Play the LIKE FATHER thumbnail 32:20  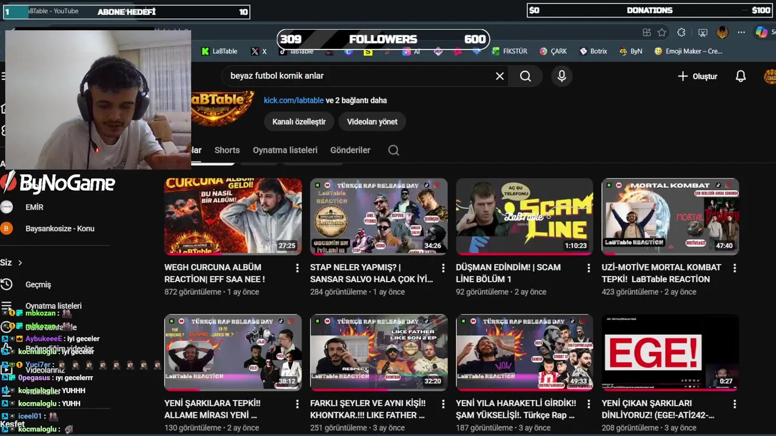tap(379, 352)
